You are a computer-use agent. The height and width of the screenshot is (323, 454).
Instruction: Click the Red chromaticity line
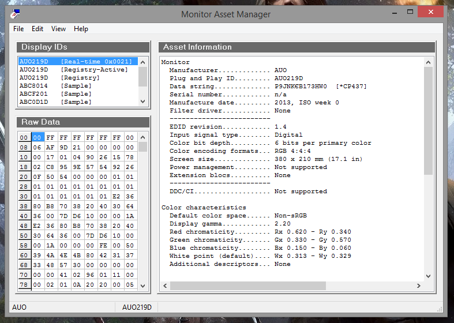260,232
